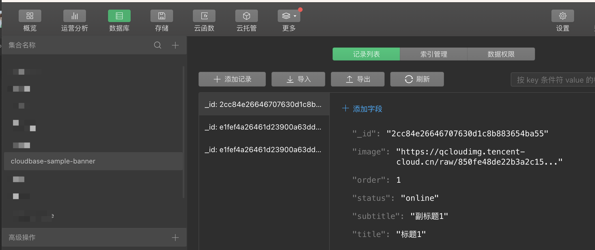
Task: Open the 存储 storage icon
Action: (x=161, y=16)
